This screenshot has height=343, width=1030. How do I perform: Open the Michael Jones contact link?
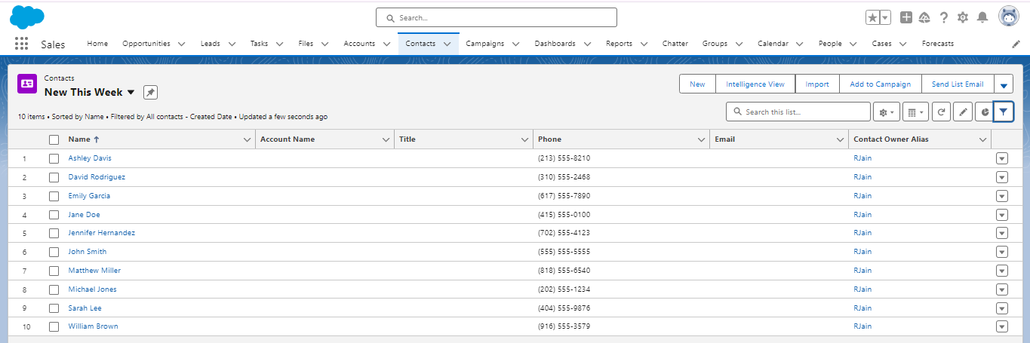click(x=92, y=289)
